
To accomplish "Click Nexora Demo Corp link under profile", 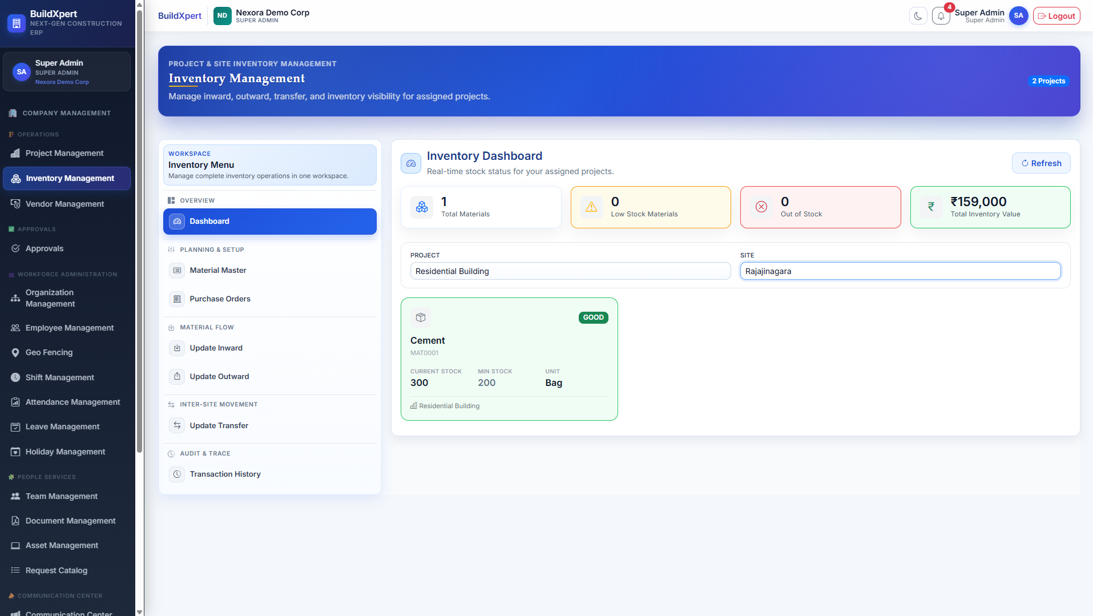I will (62, 82).
